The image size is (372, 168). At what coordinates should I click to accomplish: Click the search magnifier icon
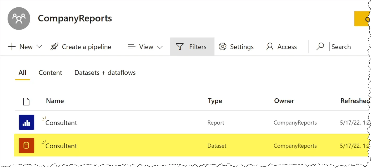320,47
